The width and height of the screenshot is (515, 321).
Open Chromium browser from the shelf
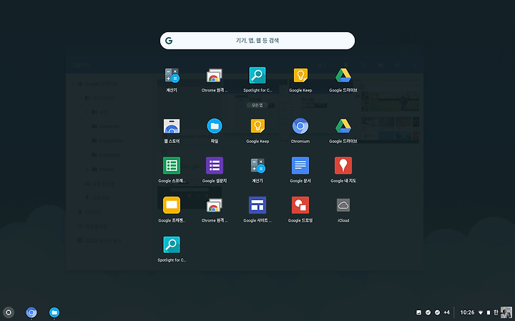coord(31,312)
